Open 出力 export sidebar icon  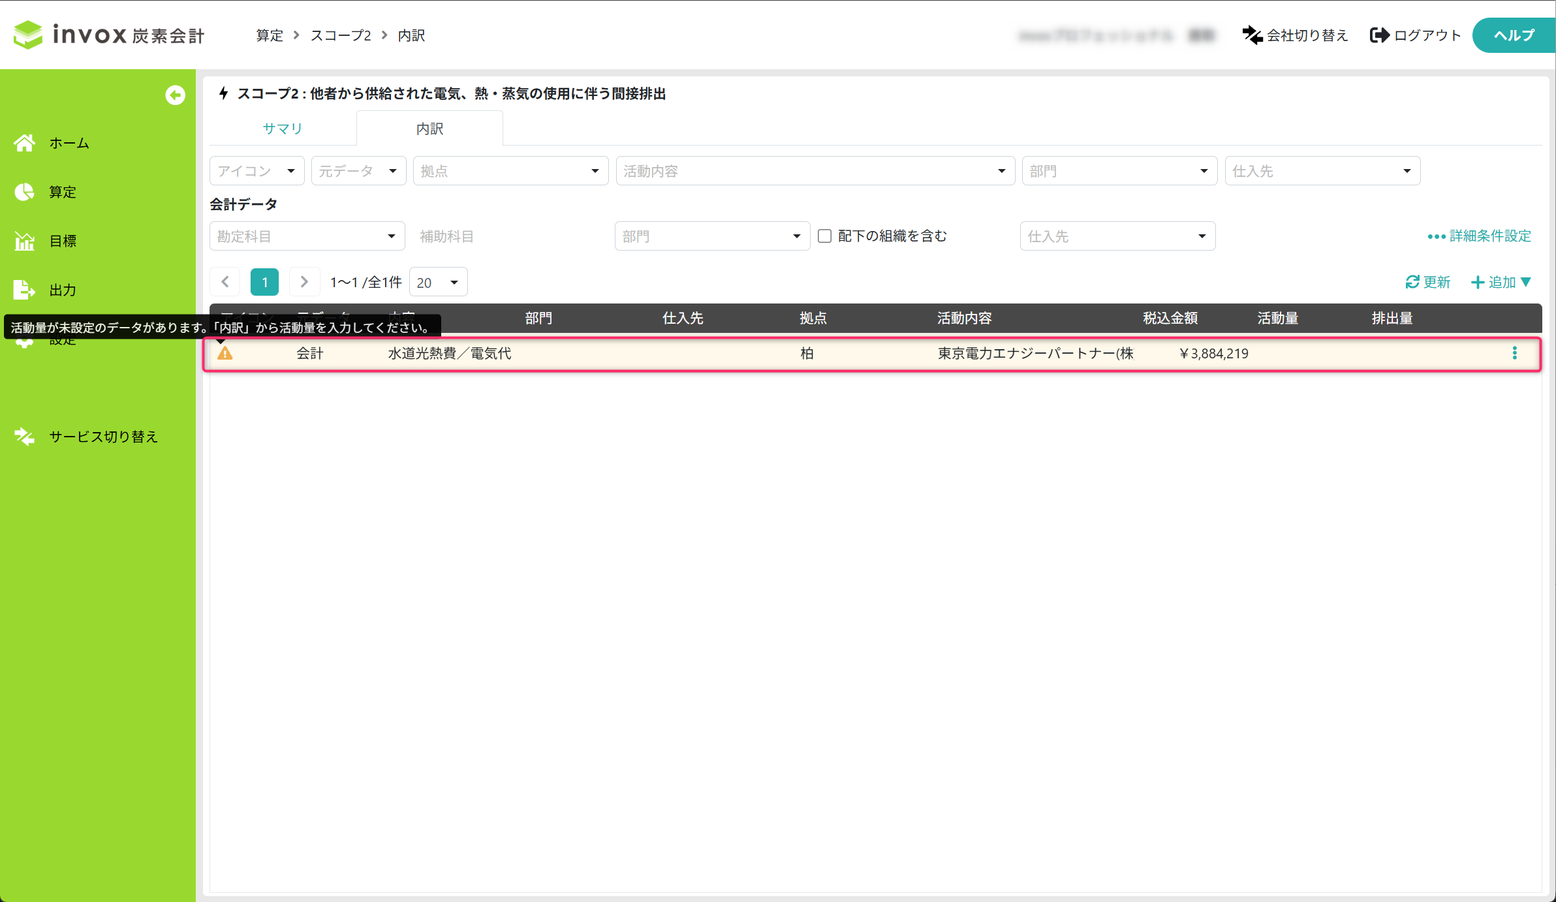coord(25,290)
